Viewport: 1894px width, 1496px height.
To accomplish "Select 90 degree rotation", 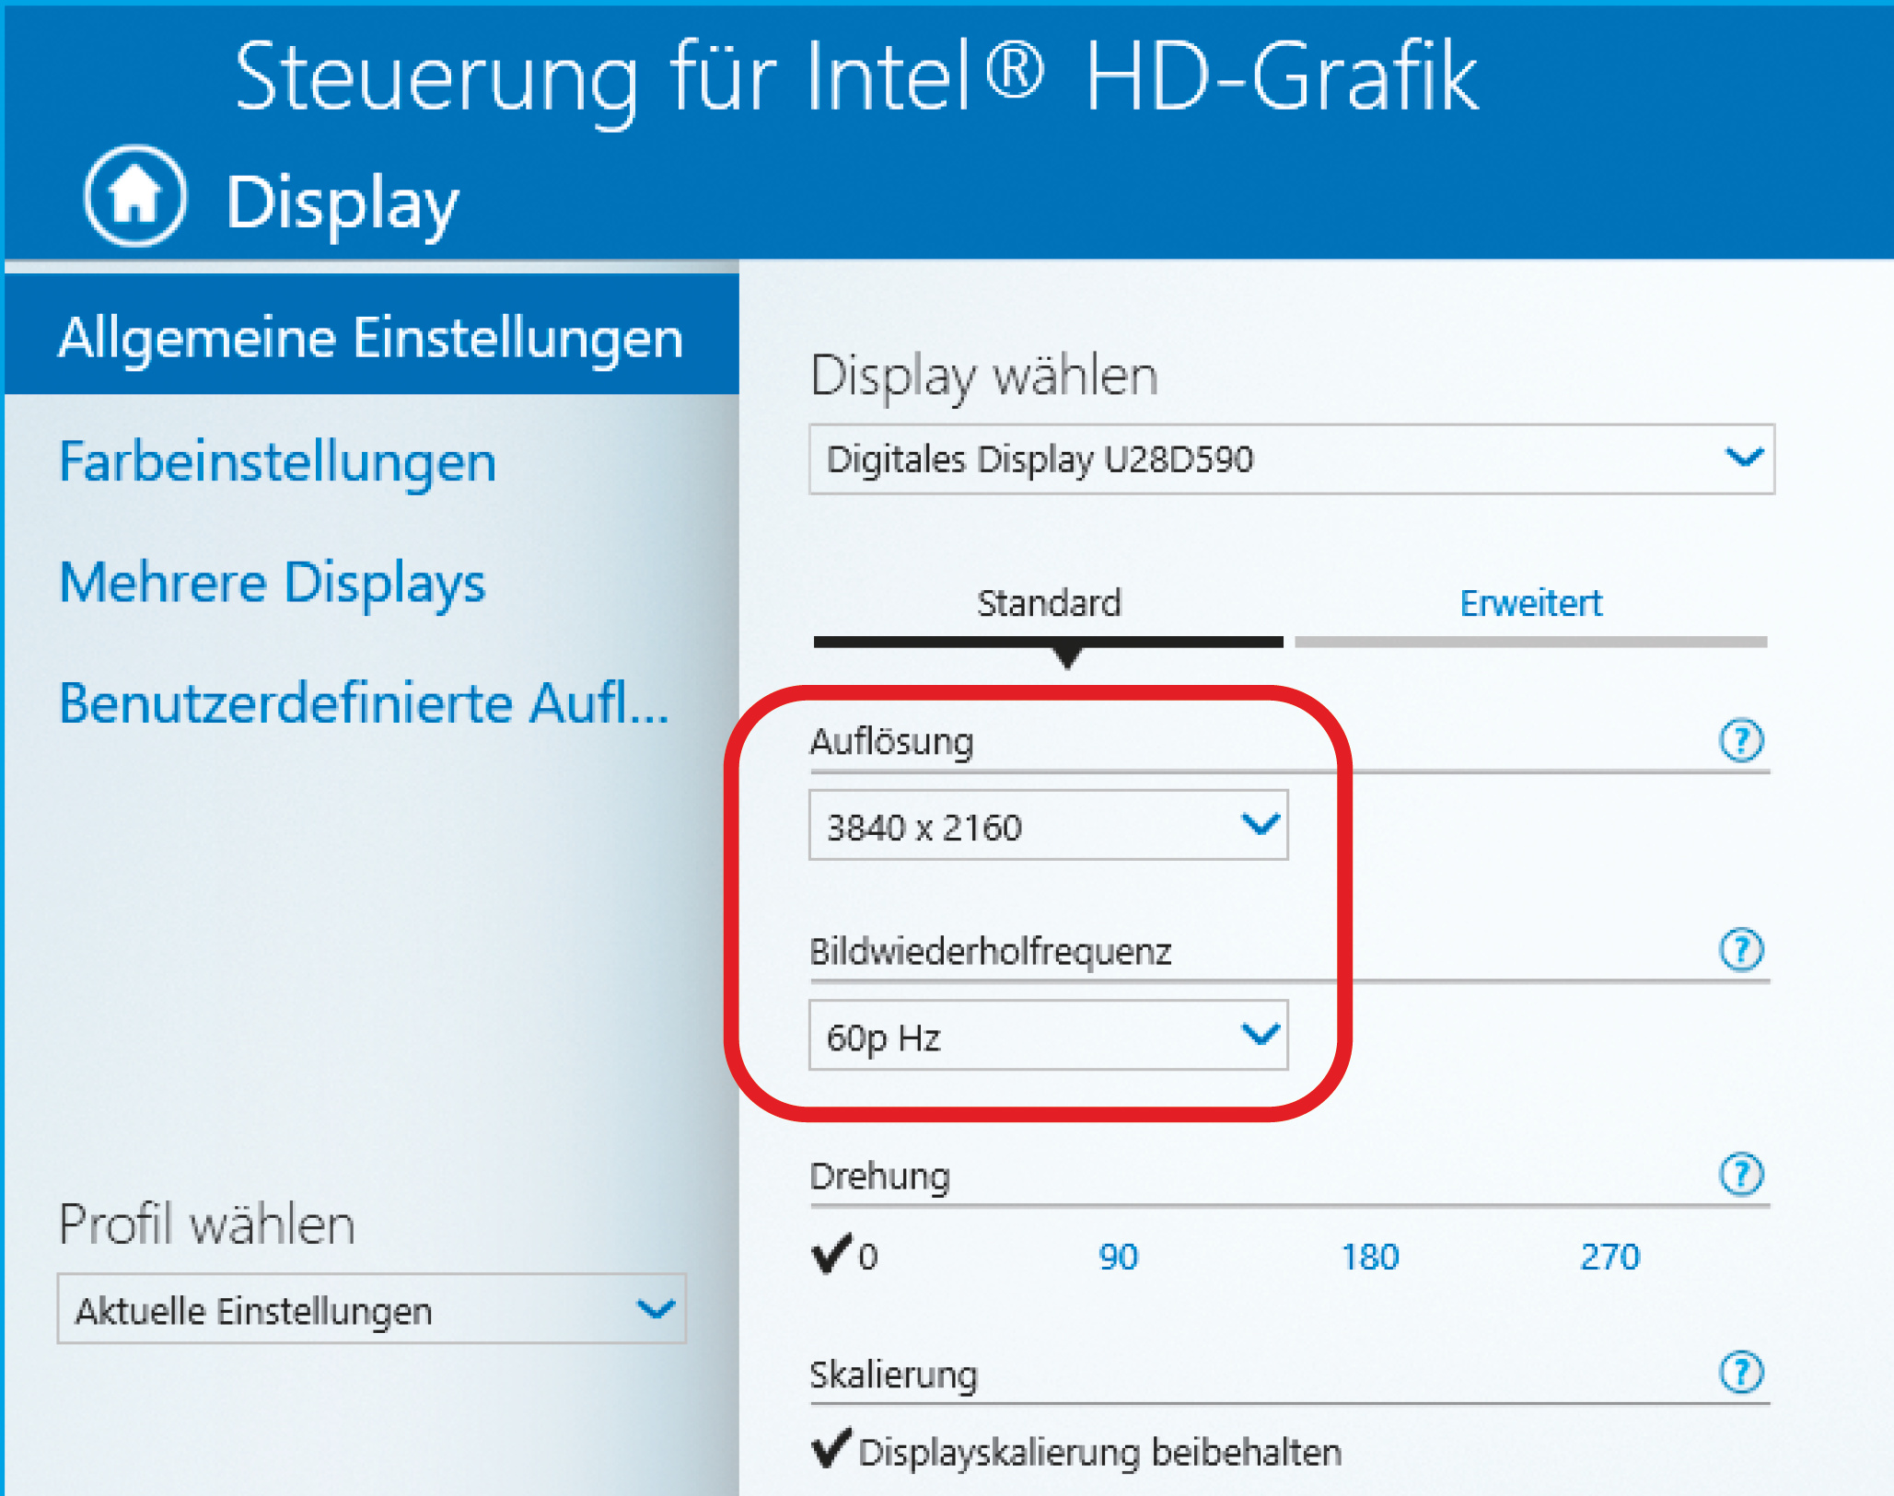I will pyautogui.click(x=1118, y=1257).
